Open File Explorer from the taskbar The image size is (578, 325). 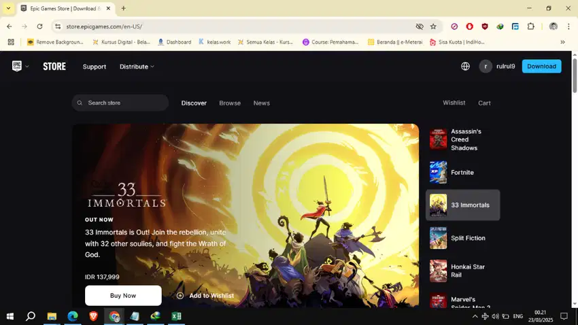(52, 316)
